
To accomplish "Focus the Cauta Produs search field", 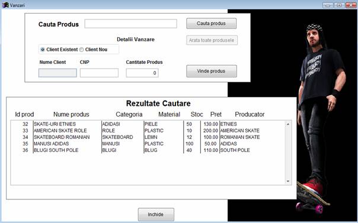I will click(130, 24).
